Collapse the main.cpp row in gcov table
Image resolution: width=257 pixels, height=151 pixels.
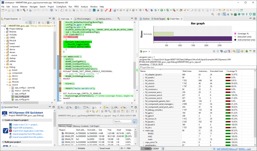tap(143, 130)
